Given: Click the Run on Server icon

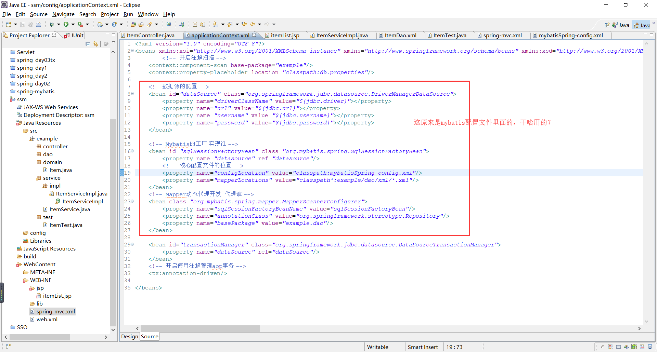Looking at the screenshot, I should [x=182, y=24].
